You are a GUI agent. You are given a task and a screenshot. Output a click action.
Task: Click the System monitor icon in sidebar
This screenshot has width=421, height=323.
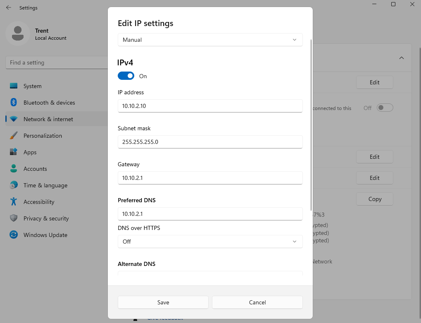tap(14, 86)
